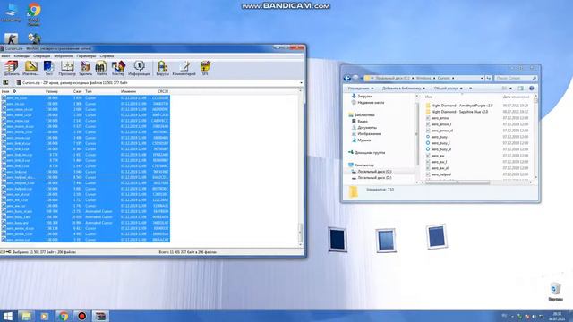Toggle the Explorer preview pane icon
Screen dimensions: 573x322
[x=521, y=89]
